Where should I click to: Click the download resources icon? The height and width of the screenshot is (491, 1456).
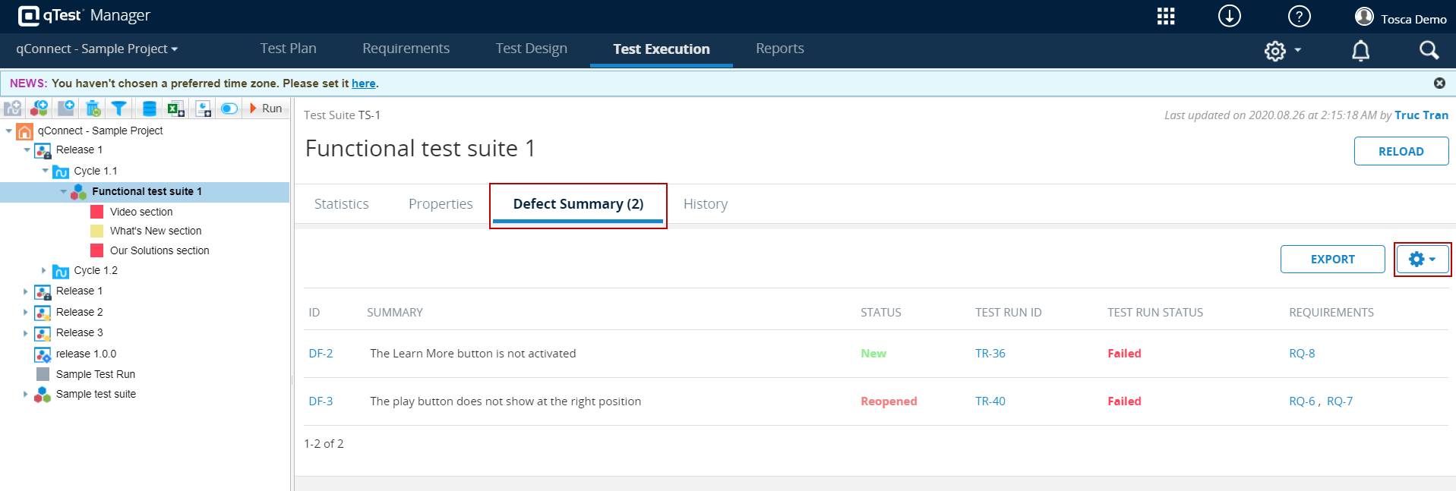[1229, 16]
